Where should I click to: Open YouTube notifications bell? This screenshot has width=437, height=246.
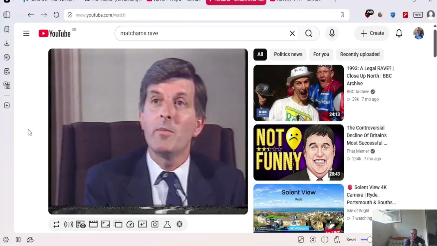point(399,33)
